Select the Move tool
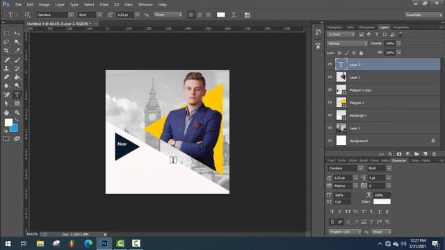445x250 pixels. (x=17, y=33)
